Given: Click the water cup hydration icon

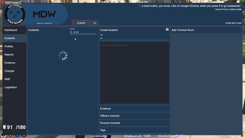Looking at the screenshot, I should tap(4, 127).
